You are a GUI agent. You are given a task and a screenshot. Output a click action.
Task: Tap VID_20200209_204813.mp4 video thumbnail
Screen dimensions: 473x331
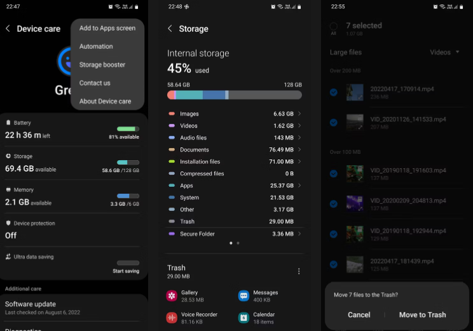coord(355,204)
